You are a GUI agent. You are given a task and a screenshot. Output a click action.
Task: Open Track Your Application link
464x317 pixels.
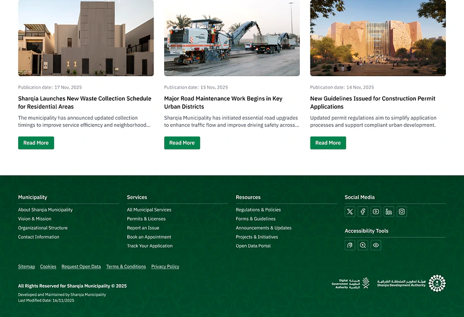click(150, 246)
